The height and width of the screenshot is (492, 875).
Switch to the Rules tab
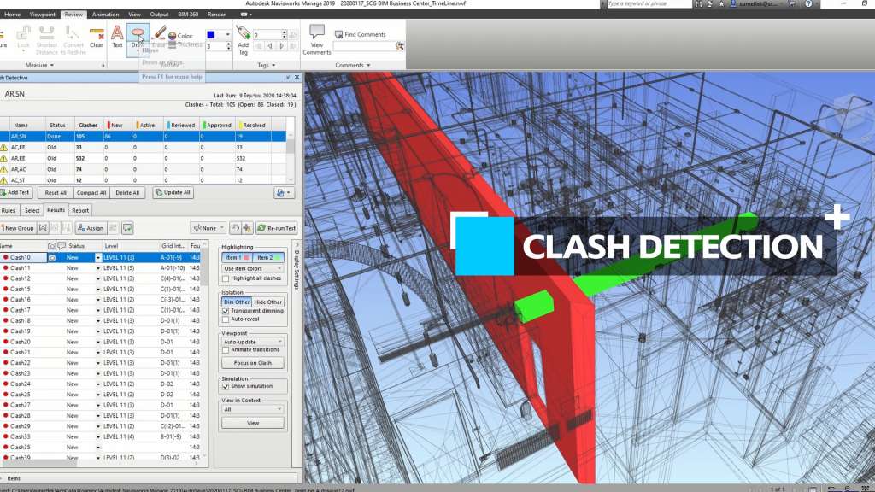tap(9, 210)
